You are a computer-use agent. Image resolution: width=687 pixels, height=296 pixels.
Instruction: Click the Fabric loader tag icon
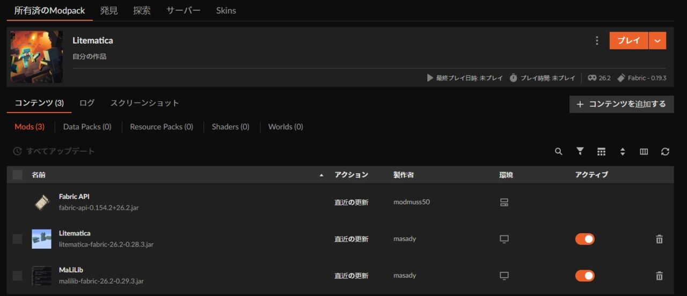(621, 78)
